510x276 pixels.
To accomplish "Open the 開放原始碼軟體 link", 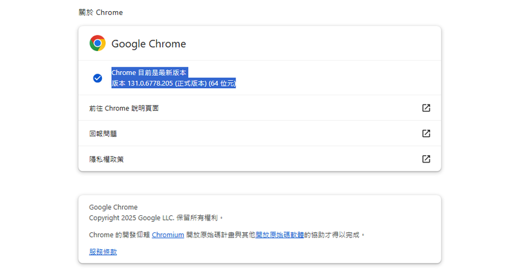I will (280, 235).
